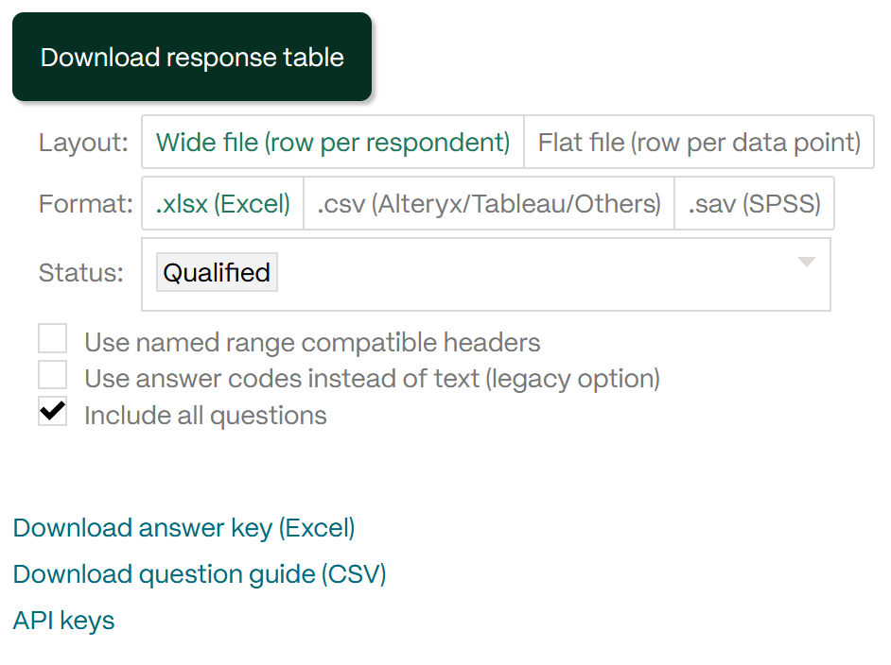Select the .xlsx (Excel) format

[x=223, y=203]
